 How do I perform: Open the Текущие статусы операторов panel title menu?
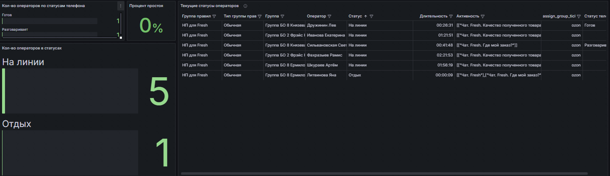tap(209, 6)
